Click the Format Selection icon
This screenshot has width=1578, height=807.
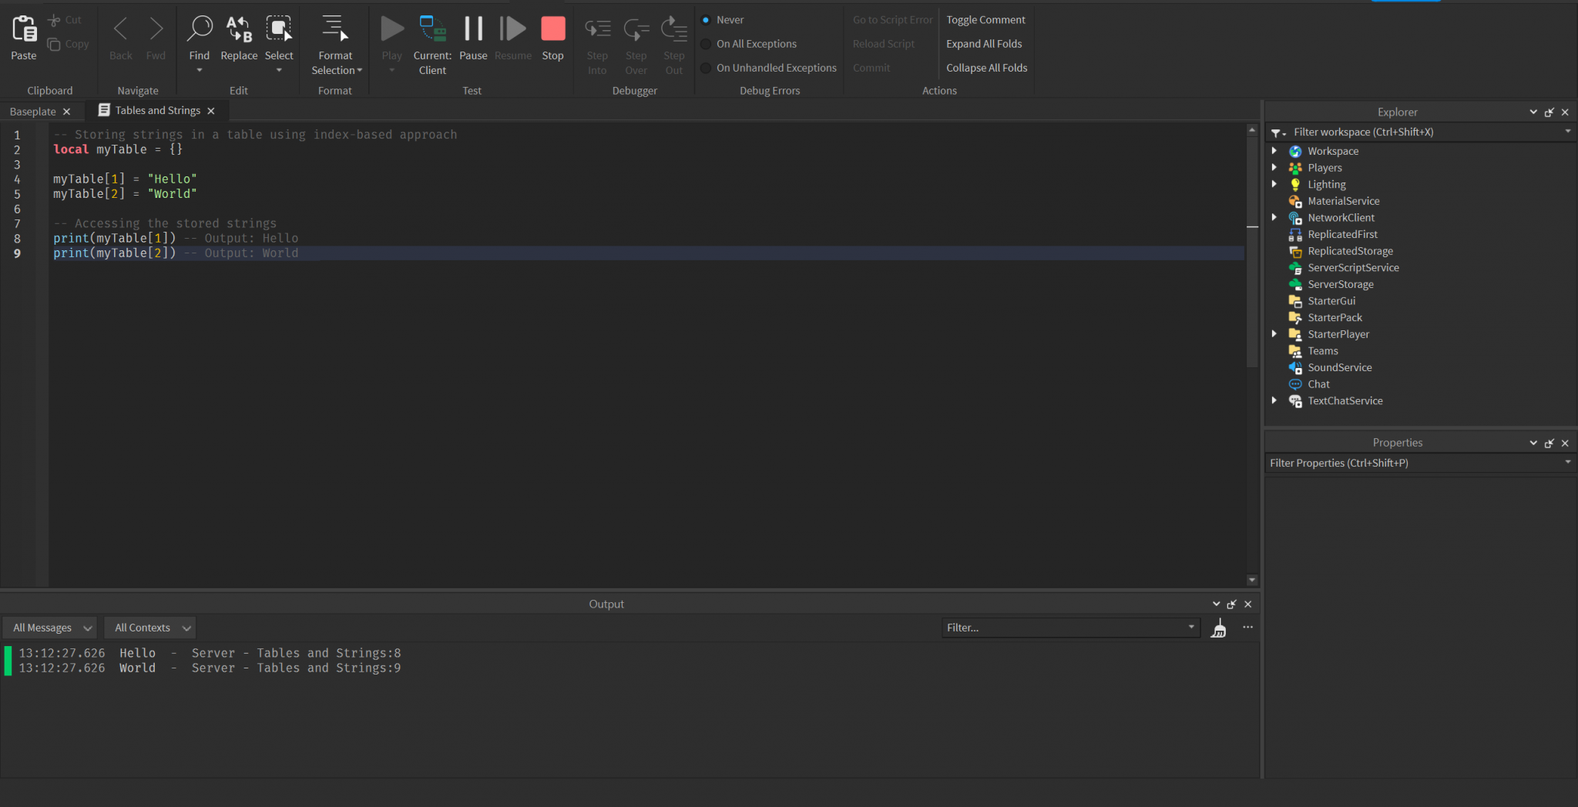pyautogui.click(x=334, y=31)
